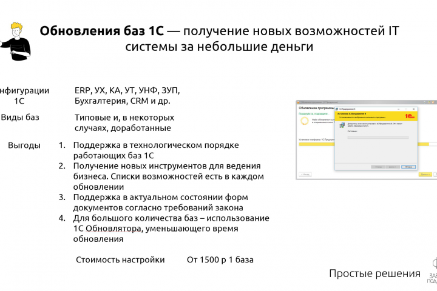Click the 'ERP, УХ, КА, УТ, УНФ, ЗУП,' line

point(127,90)
